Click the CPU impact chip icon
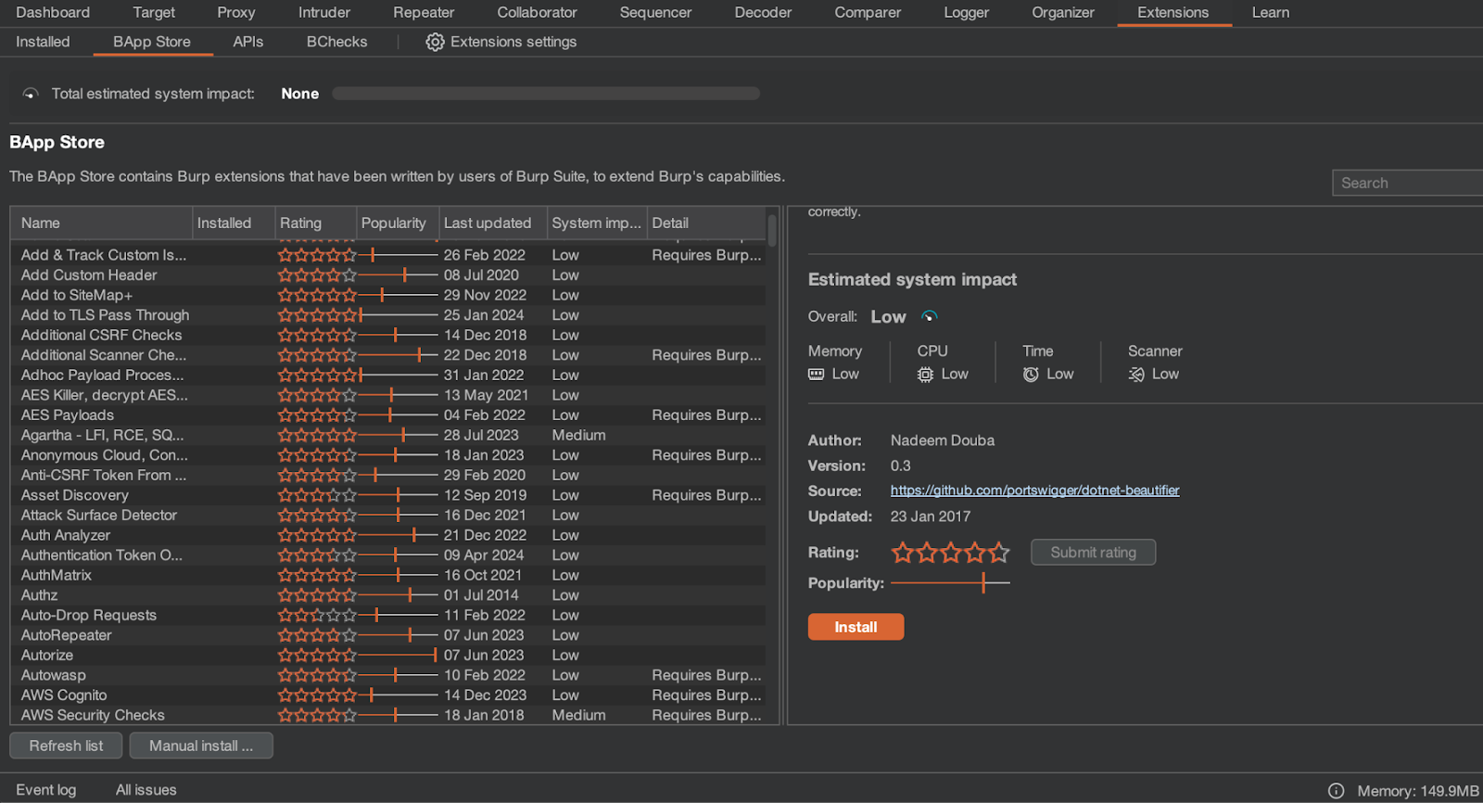 pos(925,375)
